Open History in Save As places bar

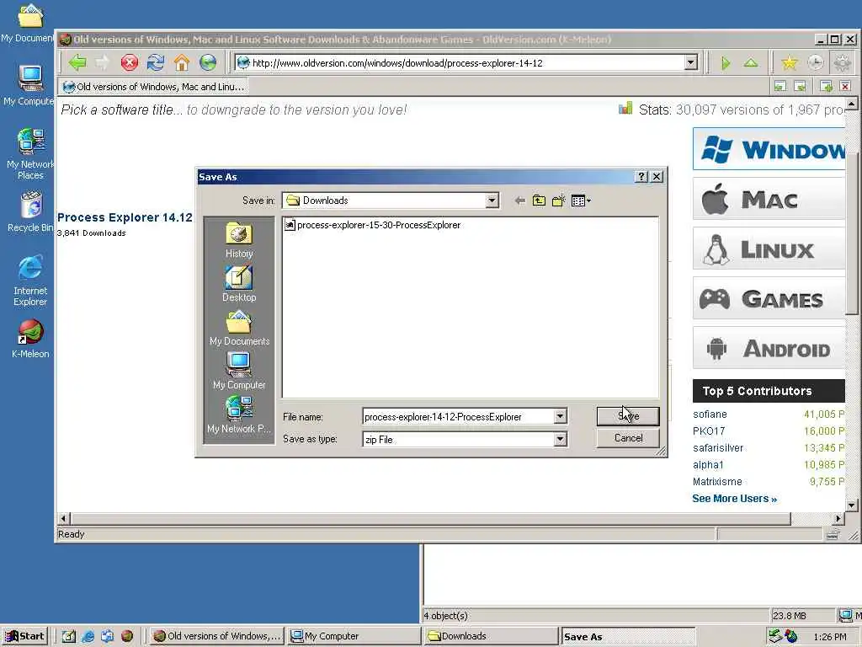pyautogui.click(x=238, y=240)
